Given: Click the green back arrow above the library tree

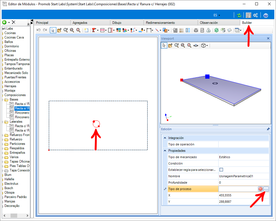Looking at the screenshot, I should point(4,22).
